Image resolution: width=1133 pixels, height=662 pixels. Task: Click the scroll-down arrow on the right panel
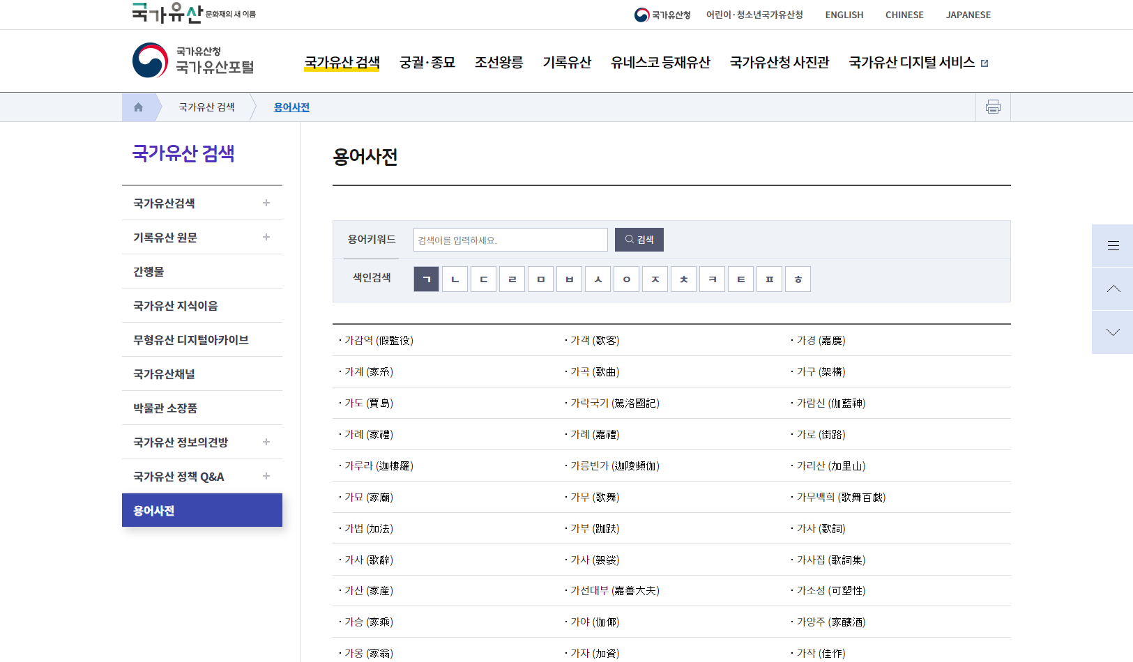click(1113, 332)
